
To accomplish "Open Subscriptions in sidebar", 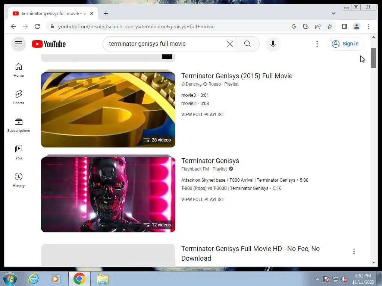I will point(19,125).
